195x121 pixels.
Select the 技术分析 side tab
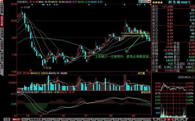[x=2, y=21]
